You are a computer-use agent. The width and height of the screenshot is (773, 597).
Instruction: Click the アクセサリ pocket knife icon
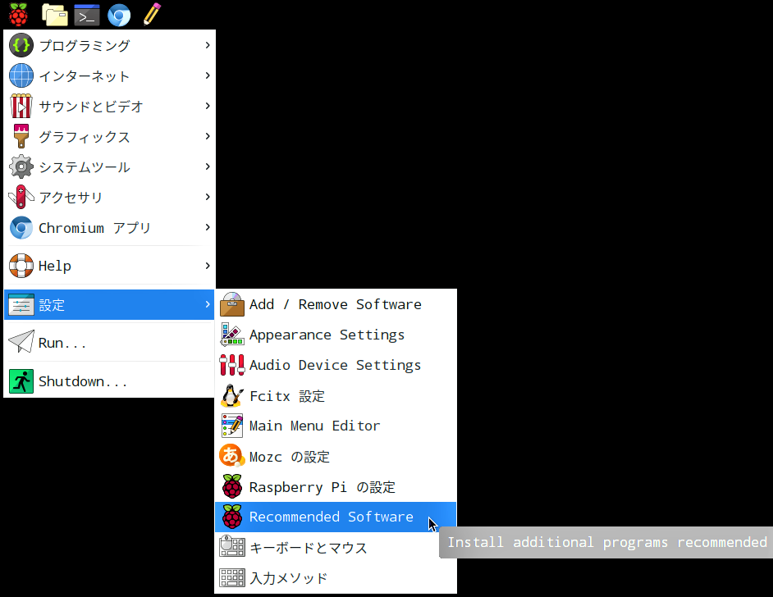(x=21, y=197)
